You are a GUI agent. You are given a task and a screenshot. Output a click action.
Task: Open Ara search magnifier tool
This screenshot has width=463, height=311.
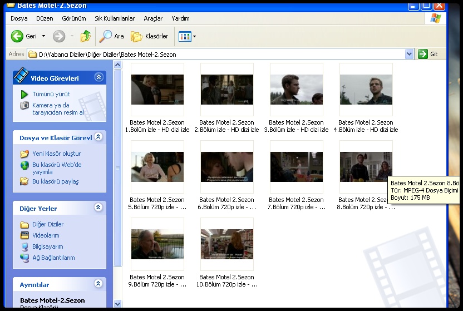106,36
